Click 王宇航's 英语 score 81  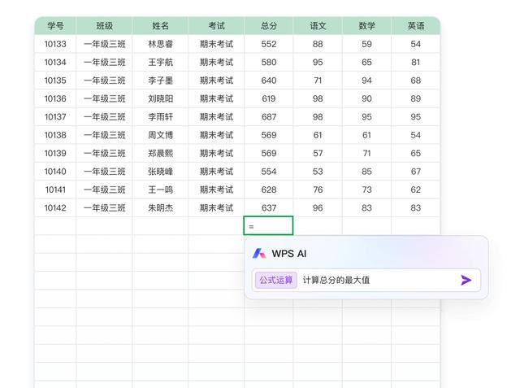pos(415,63)
